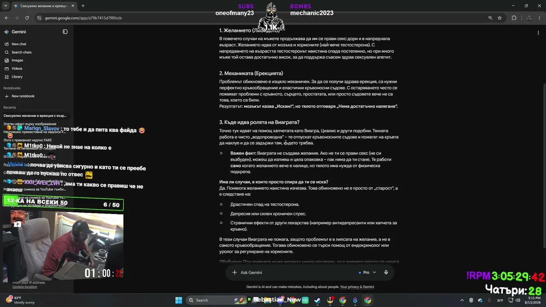
Task: View site information icon in address bar
Action: [x=39, y=18]
